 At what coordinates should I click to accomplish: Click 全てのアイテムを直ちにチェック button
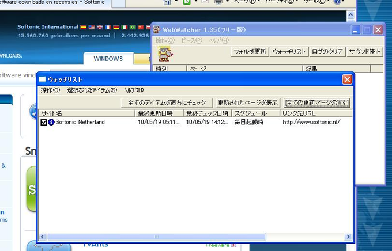pyautogui.click(x=167, y=102)
